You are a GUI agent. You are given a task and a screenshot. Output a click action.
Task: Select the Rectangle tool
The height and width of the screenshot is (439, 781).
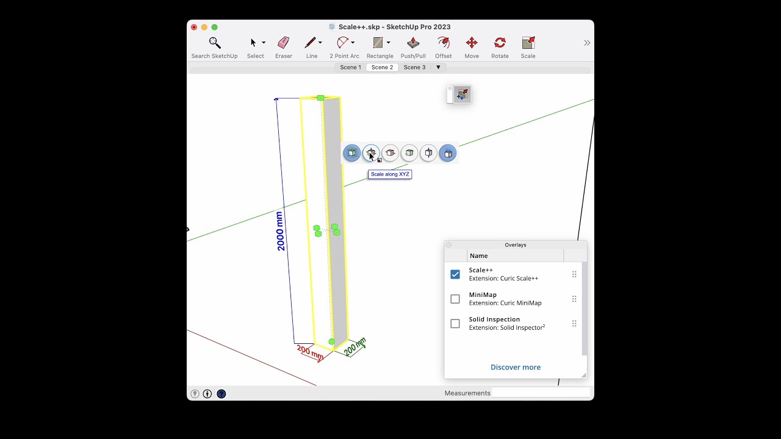378,43
